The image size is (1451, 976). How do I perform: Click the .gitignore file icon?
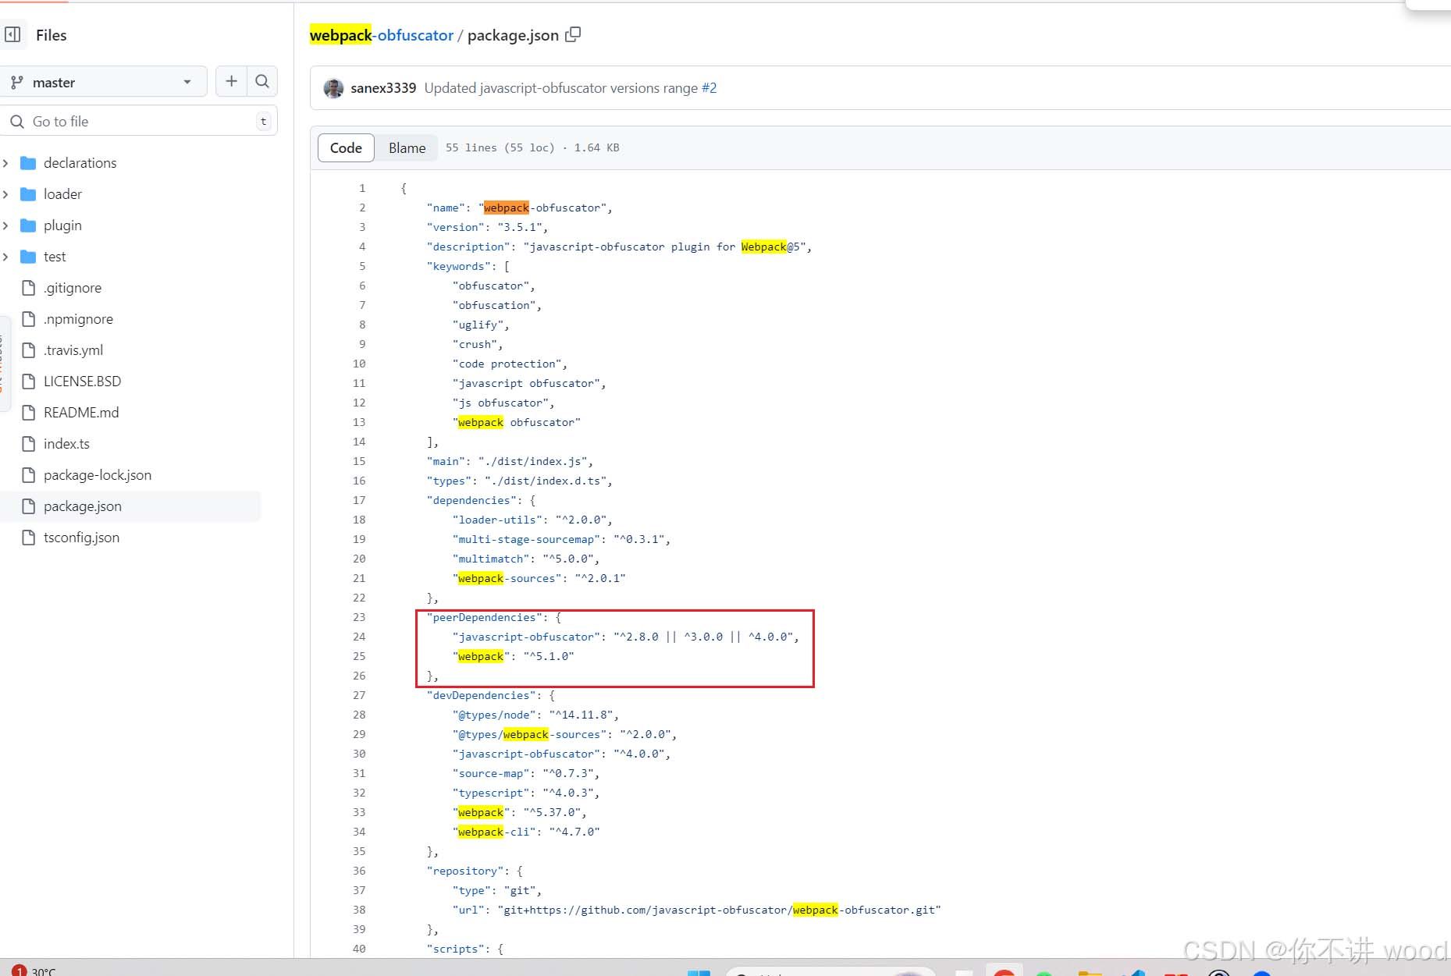point(29,288)
